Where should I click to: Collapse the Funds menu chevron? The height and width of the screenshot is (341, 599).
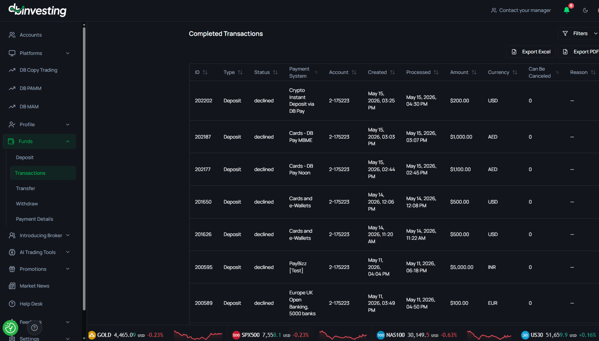click(68, 141)
